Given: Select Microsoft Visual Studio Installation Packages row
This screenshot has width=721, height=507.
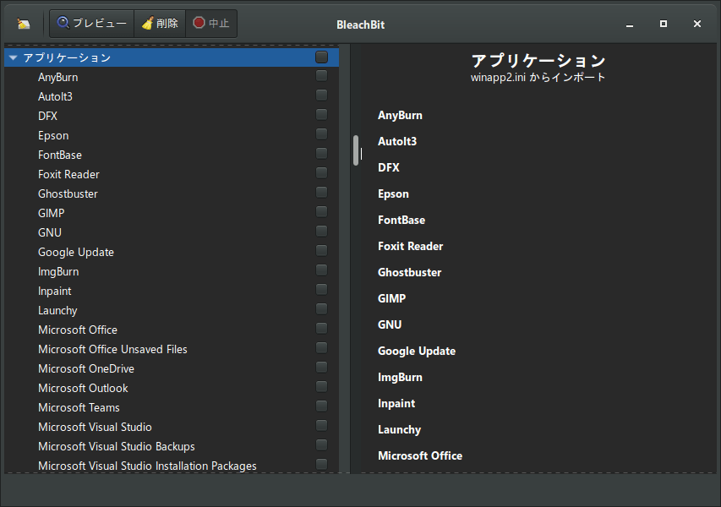Looking at the screenshot, I should (172, 465).
